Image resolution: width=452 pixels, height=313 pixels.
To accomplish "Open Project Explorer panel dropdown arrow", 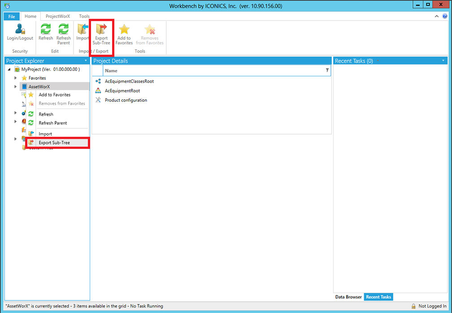I will (x=86, y=61).
